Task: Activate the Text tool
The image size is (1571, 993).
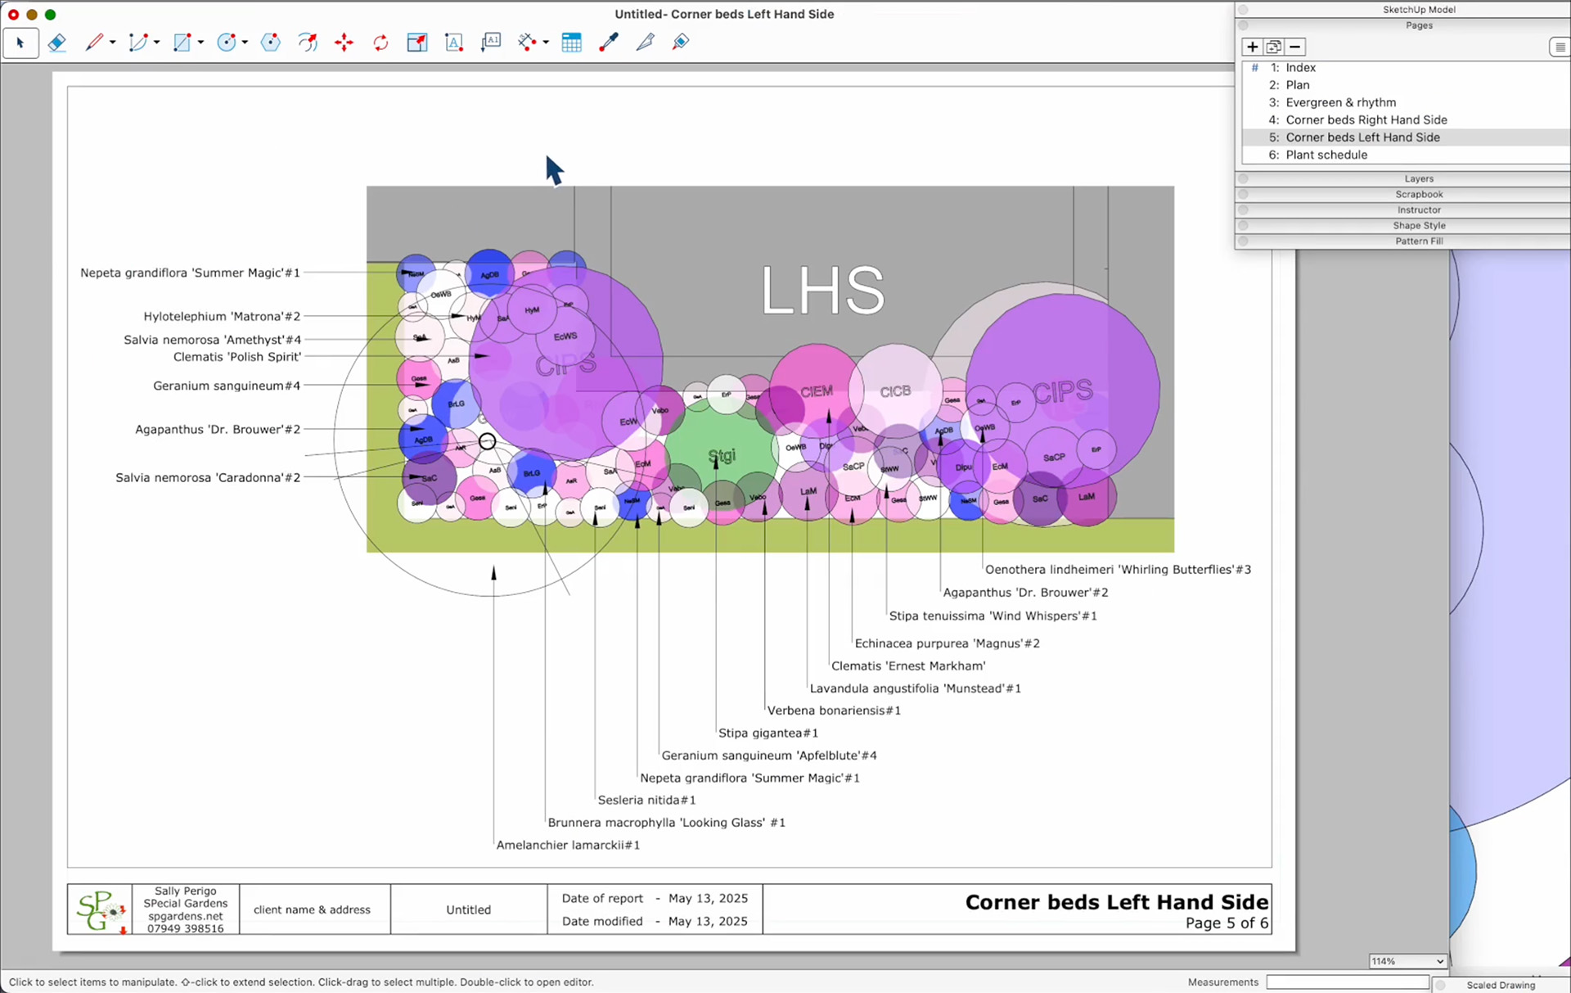Action: click(454, 42)
